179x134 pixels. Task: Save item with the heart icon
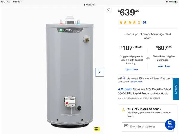(x=109, y=10)
